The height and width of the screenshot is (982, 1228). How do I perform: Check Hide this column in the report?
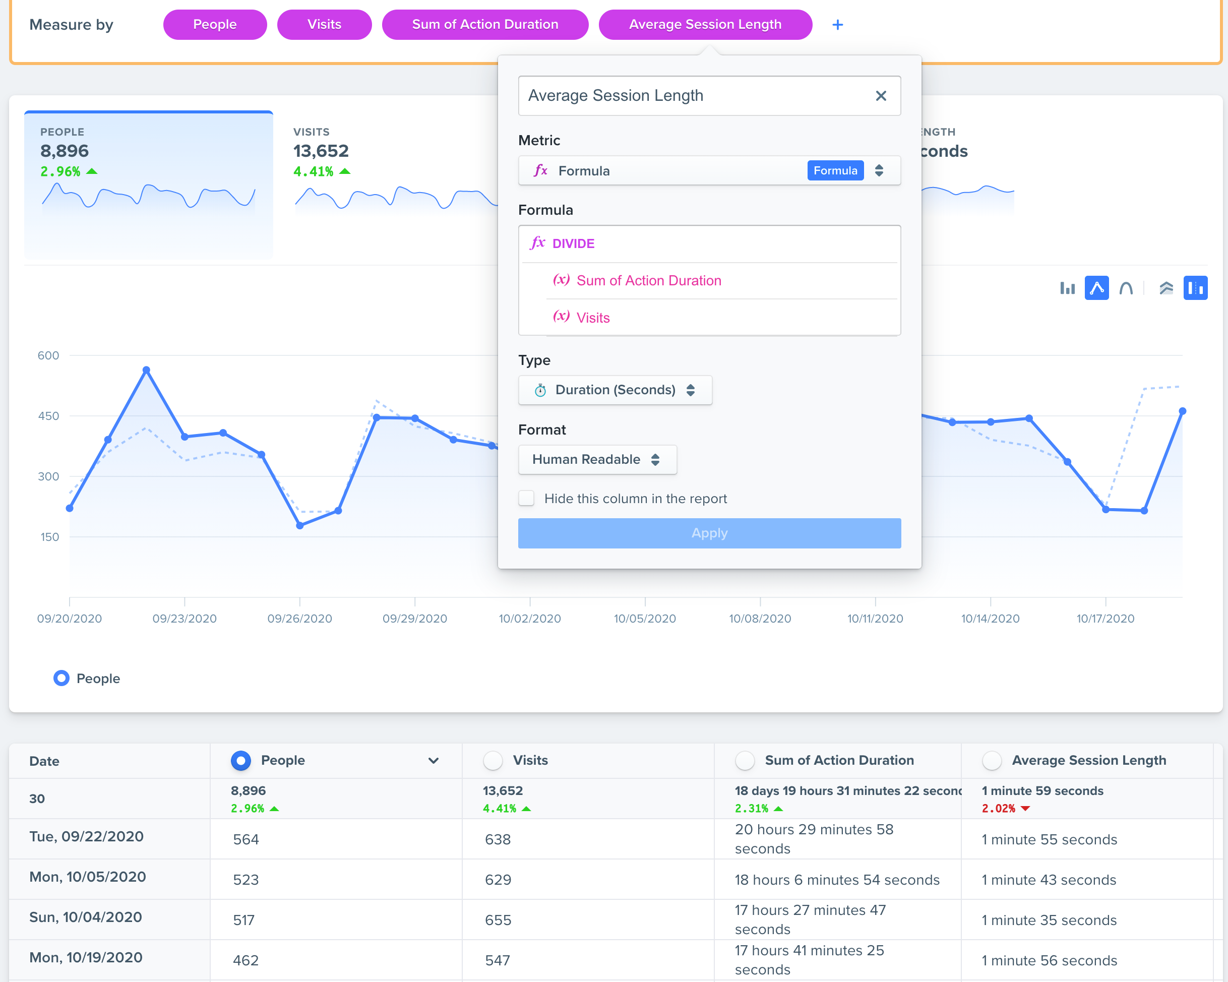(x=526, y=499)
